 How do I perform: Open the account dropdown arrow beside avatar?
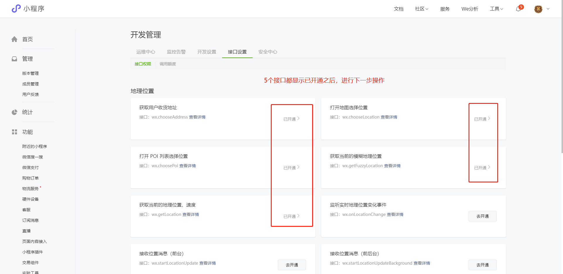(548, 9)
